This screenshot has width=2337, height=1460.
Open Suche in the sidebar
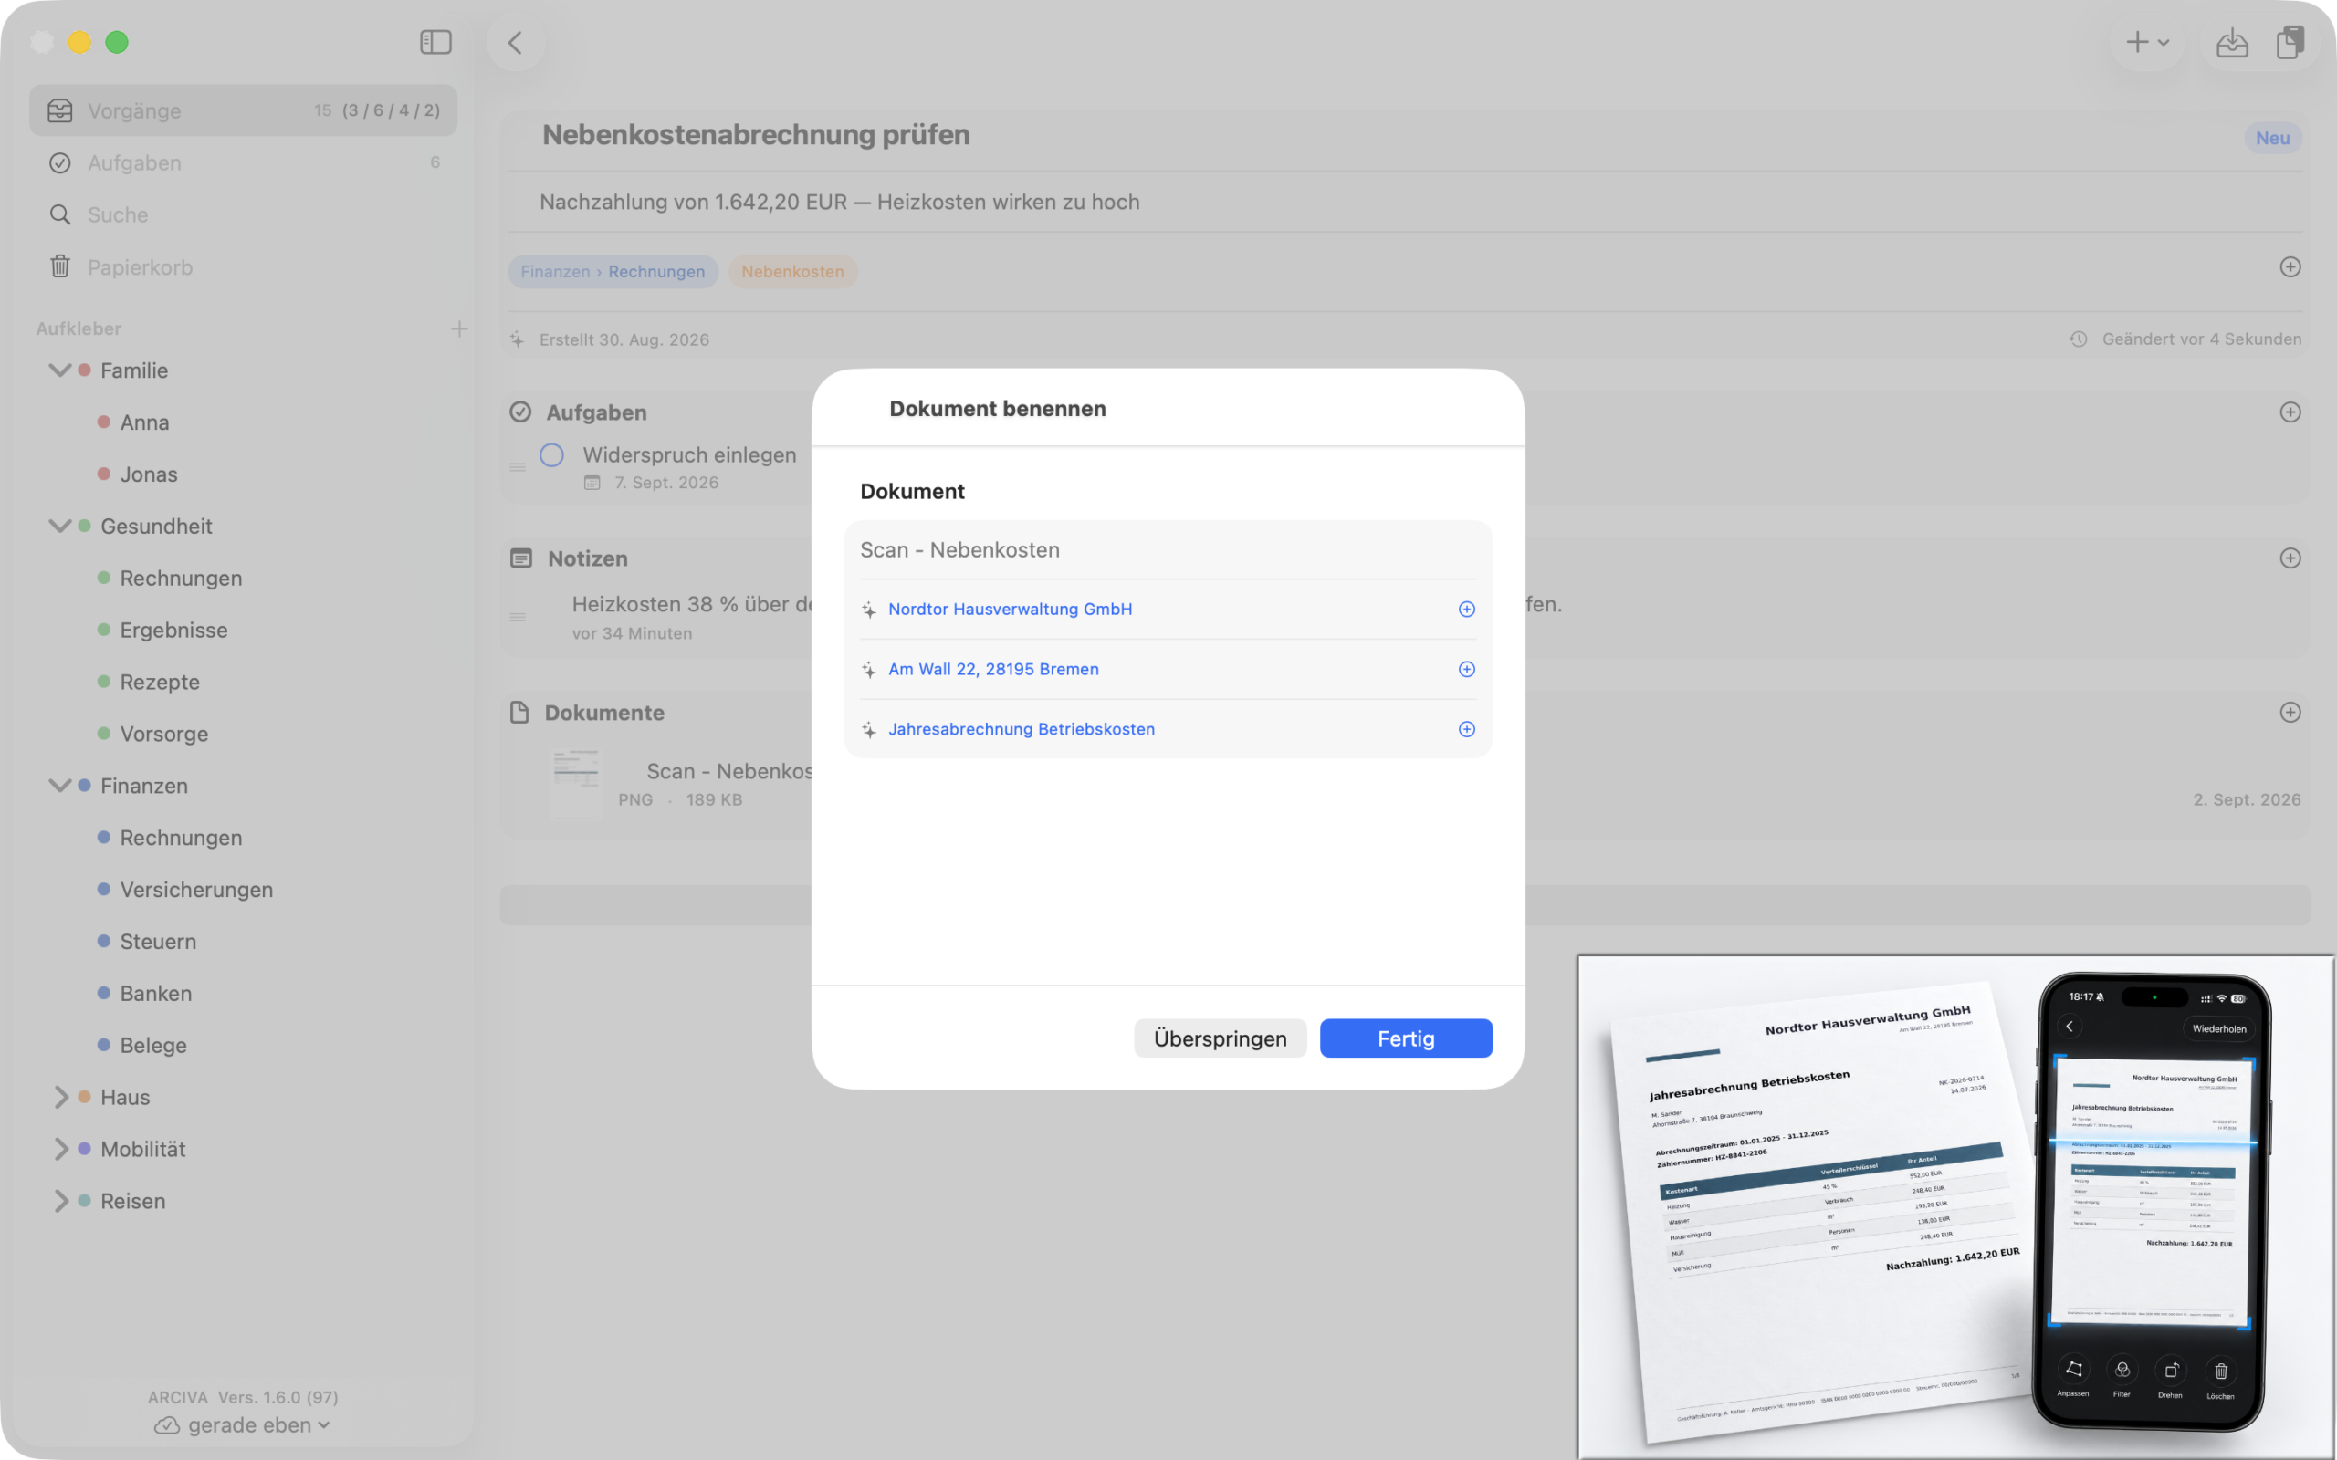coord(244,214)
